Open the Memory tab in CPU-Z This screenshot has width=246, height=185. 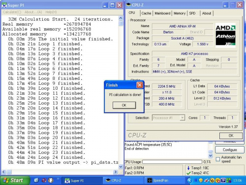pos(180,13)
